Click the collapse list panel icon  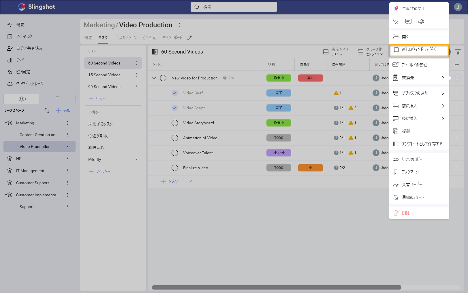155,52
